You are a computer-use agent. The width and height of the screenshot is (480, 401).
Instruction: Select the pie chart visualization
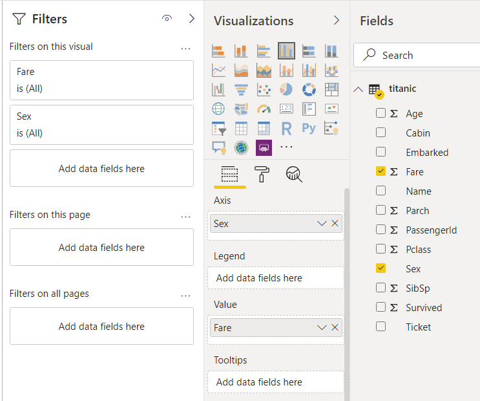tap(286, 89)
